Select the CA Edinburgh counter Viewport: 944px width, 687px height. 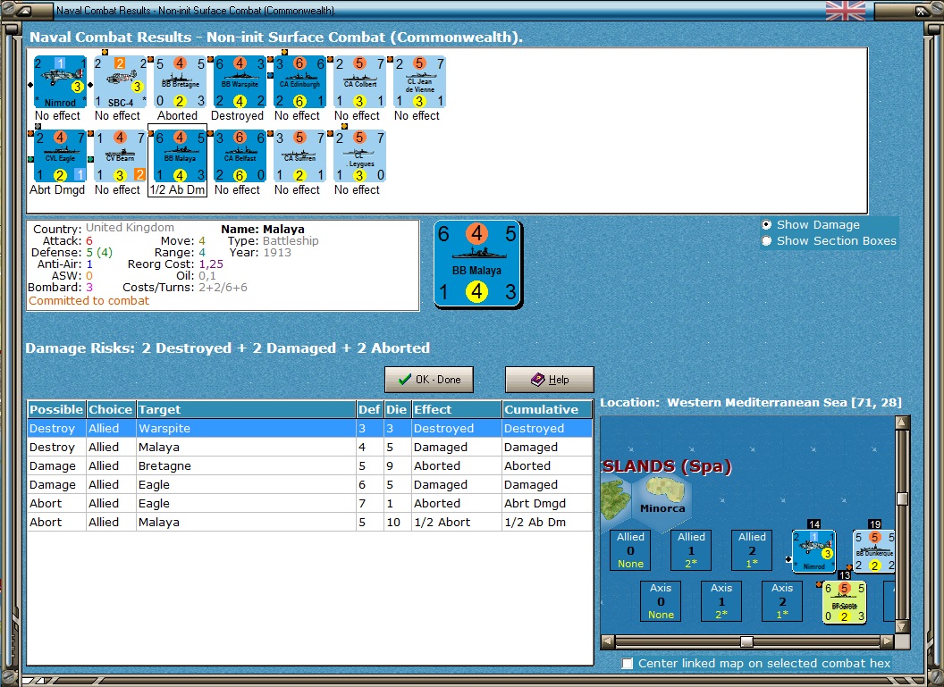(299, 82)
